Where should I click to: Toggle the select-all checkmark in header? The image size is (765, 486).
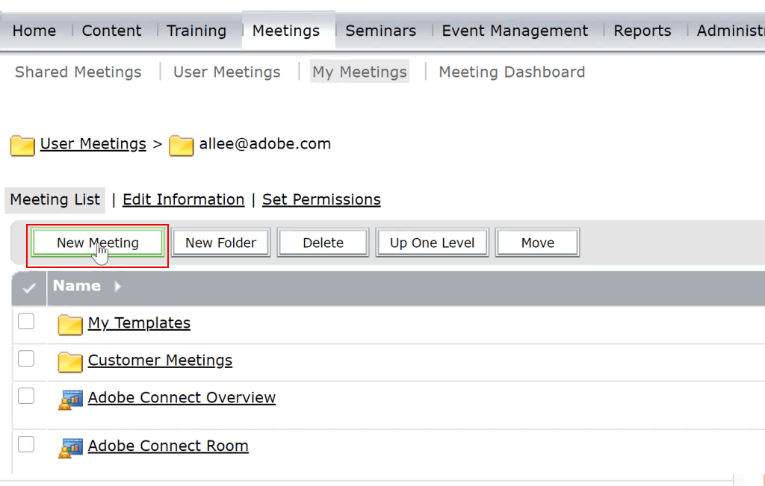pyautogui.click(x=29, y=287)
